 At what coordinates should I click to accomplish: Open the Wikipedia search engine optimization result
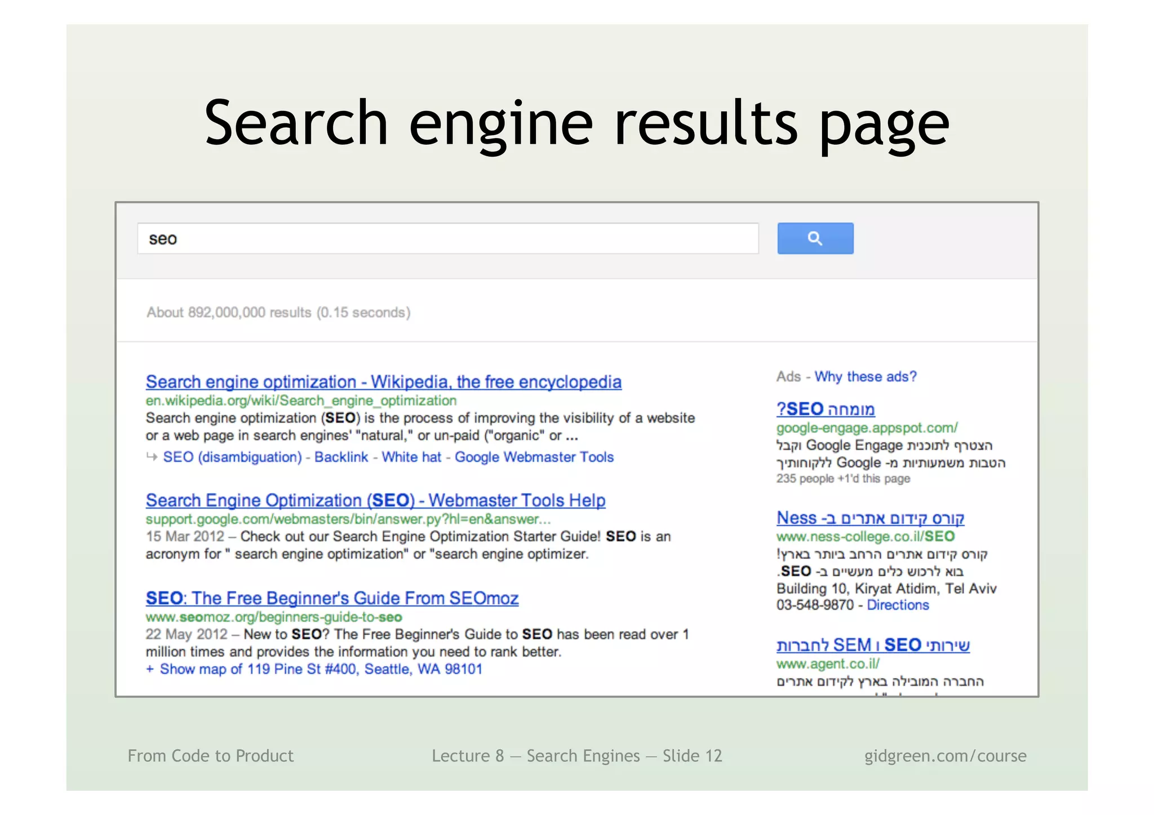(x=383, y=382)
